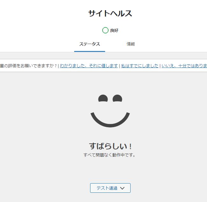Click the 良好 status label
Image resolution: width=207 pixels, height=202 pixels.
tap(114, 30)
